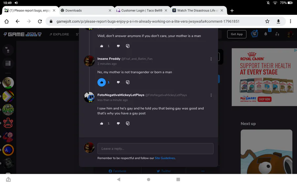This screenshot has height=185, width=297.
Task: Remove like from Insane Freddy's comment
Action: [102, 82]
